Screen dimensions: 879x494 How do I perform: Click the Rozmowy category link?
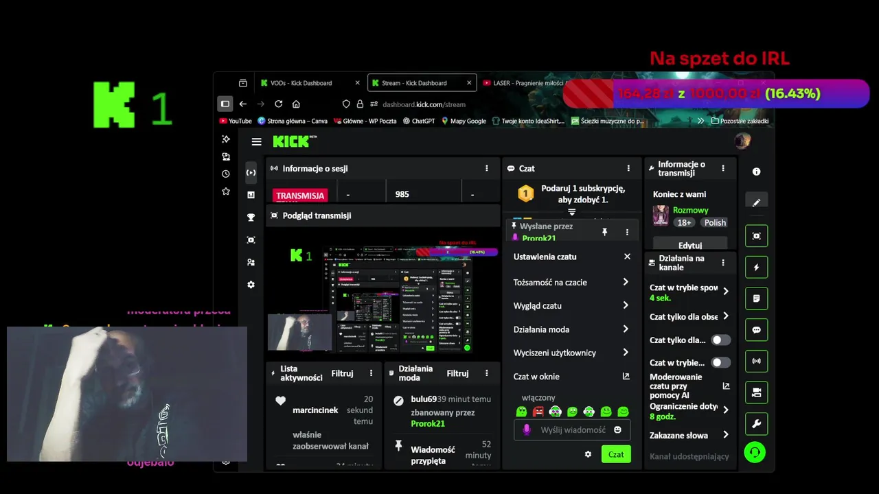pyautogui.click(x=691, y=210)
